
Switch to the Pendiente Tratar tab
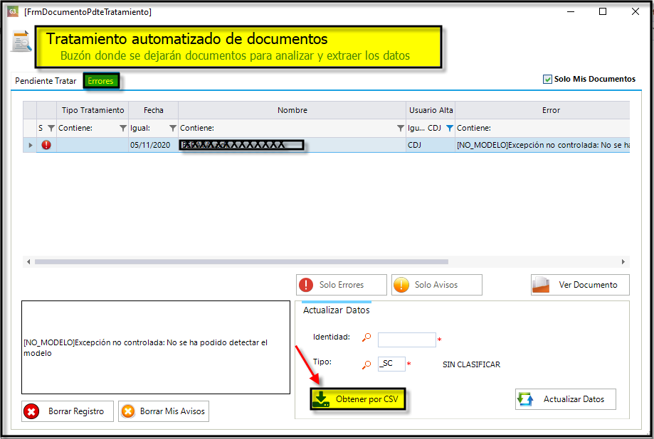click(x=46, y=81)
